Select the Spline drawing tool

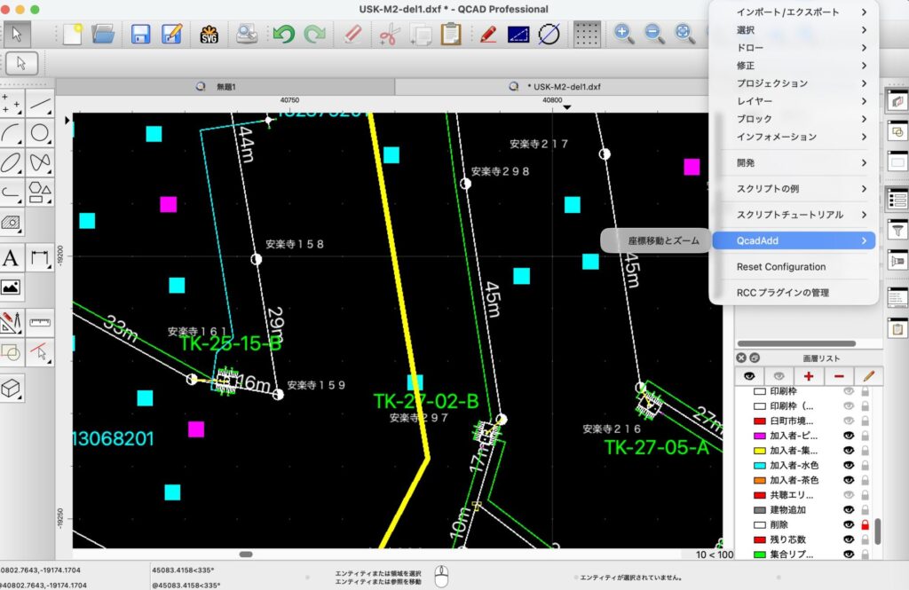coord(40,162)
